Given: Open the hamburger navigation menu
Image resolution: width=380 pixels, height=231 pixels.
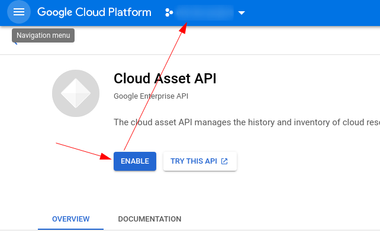Looking at the screenshot, I should point(19,12).
